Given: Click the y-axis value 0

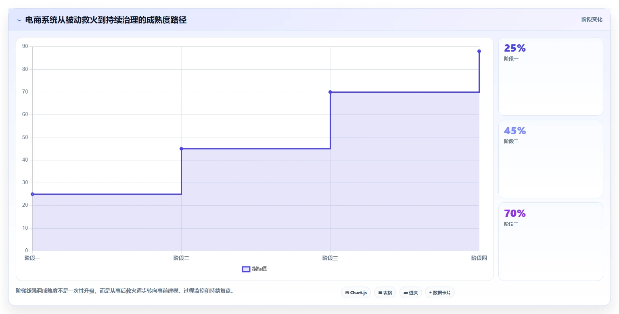Looking at the screenshot, I should pyautogui.click(x=27, y=251).
